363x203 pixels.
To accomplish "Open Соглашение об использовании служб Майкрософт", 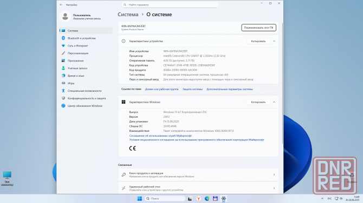I will pyautogui.click(x=160, y=136).
